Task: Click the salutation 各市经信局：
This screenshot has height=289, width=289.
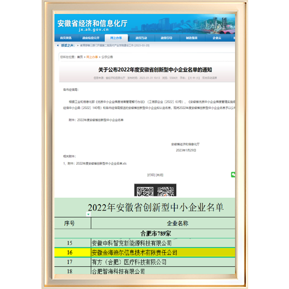Action: pyautogui.click(x=71, y=90)
